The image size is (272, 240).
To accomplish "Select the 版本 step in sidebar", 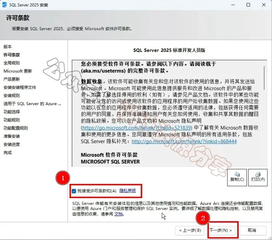I will 8,47.
